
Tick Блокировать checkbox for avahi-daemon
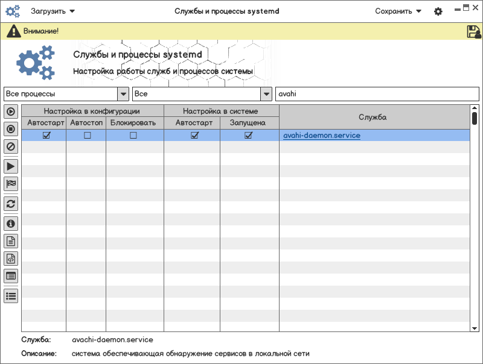tap(133, 136)
